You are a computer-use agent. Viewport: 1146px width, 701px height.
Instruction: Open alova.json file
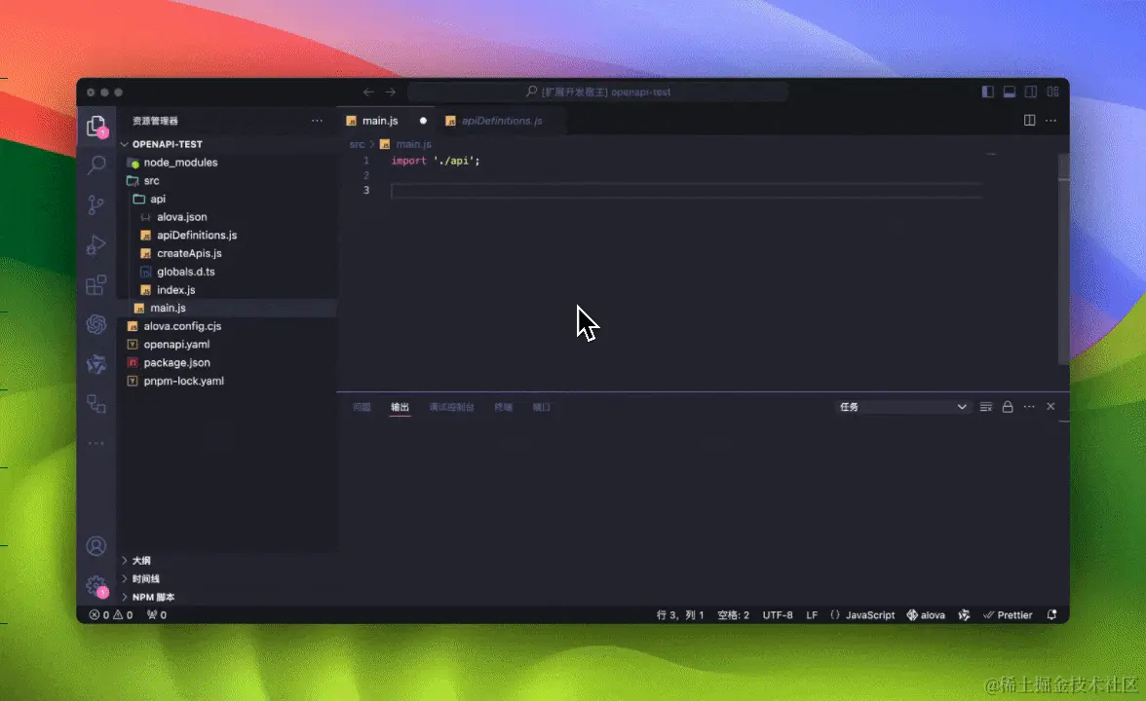pos(182,217)
